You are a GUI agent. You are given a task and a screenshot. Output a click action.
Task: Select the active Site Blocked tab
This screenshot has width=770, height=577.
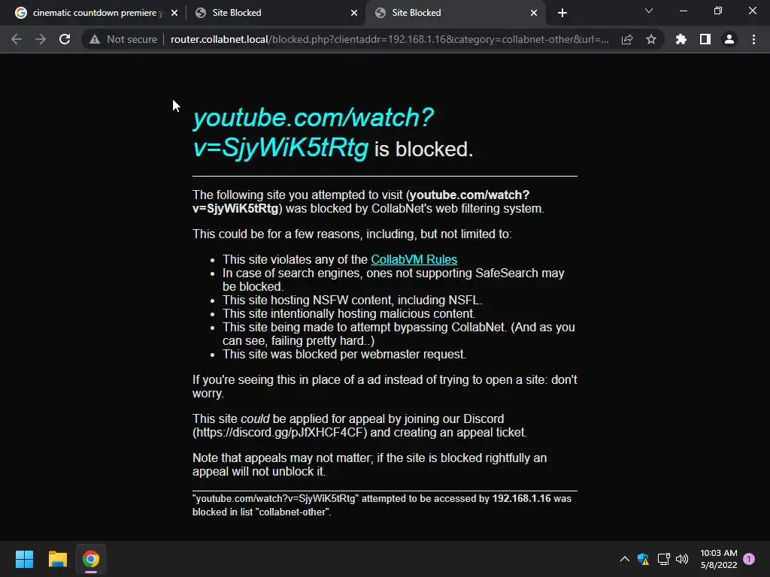point(454,13)
